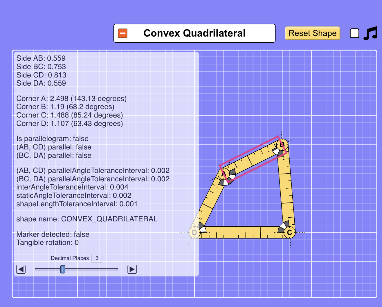382x307 pixels.
Task: Click 'shapeLengthToleranceInterval: 0.001' text
Action: [77, 204]
